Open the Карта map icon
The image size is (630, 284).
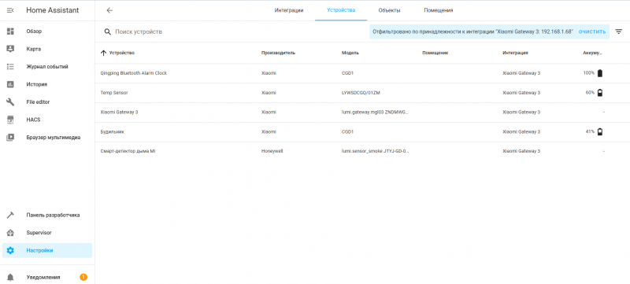[10, 49]
